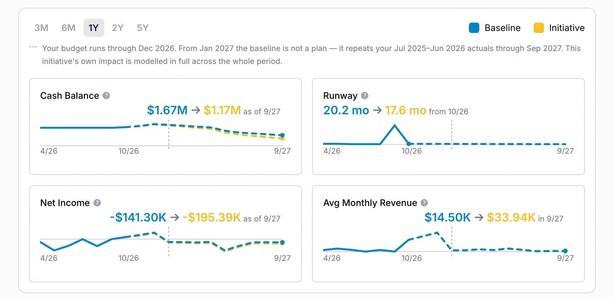The height and width of the screenshot is (297, 614).
Task: Click the endpoint dot on Avg Monthly Revenue chart
Action: (565, 251)
